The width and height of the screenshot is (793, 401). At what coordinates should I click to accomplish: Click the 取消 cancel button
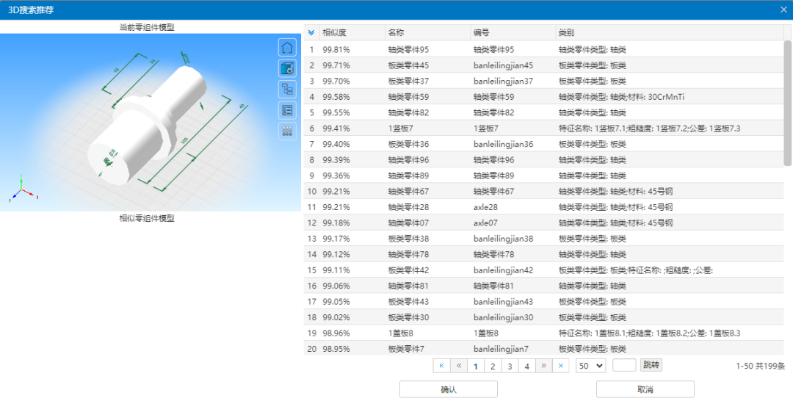coord(645,389)
